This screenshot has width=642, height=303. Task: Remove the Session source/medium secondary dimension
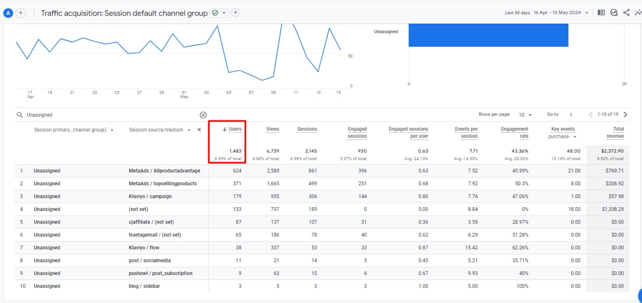pos(199,130)
